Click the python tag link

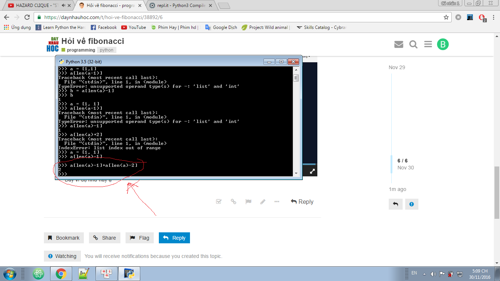[107, 50]
